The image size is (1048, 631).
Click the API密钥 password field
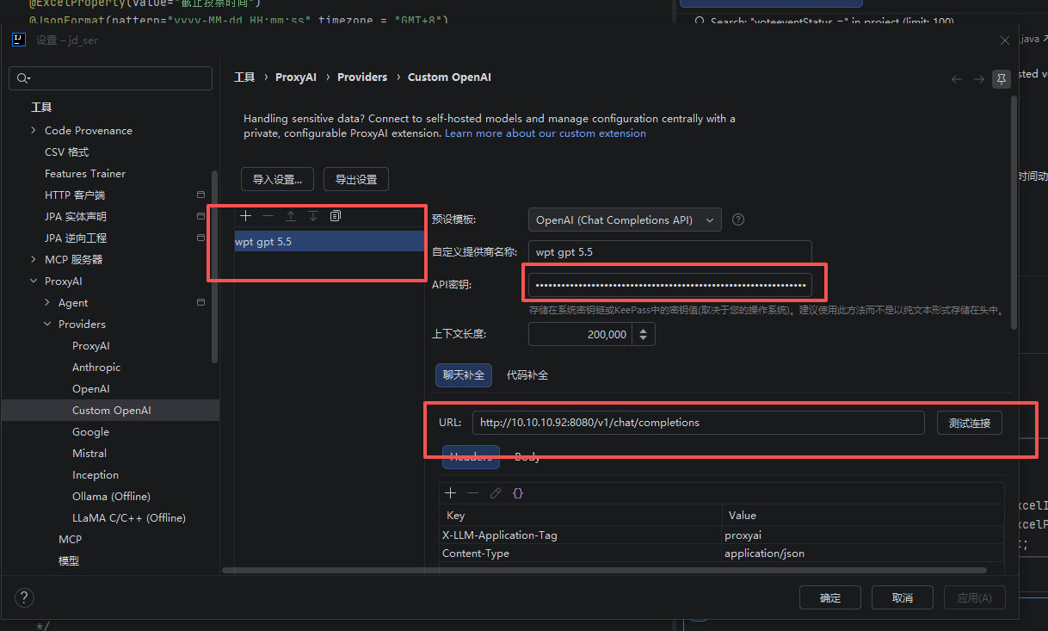(x=670, y=284)
